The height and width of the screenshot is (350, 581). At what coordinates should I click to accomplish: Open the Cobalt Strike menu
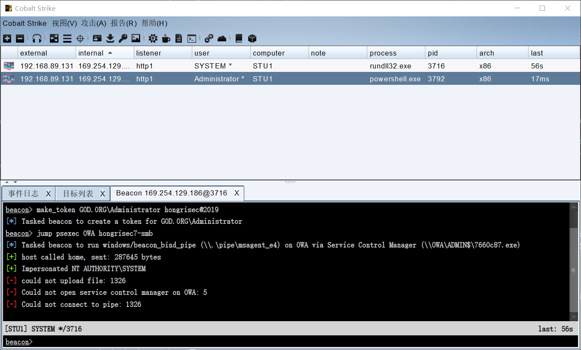coord(25,23)
